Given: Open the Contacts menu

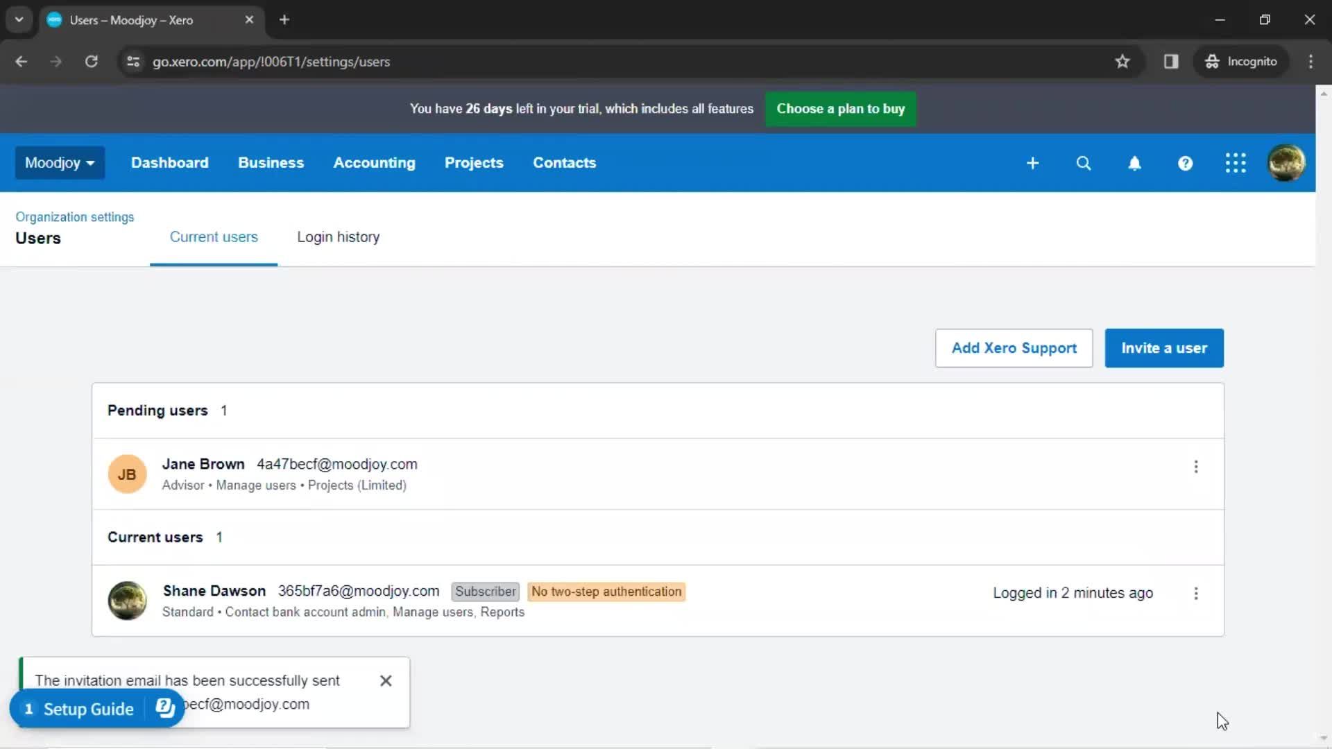Looking at the screenshot, I should click(x=565, y=163).
